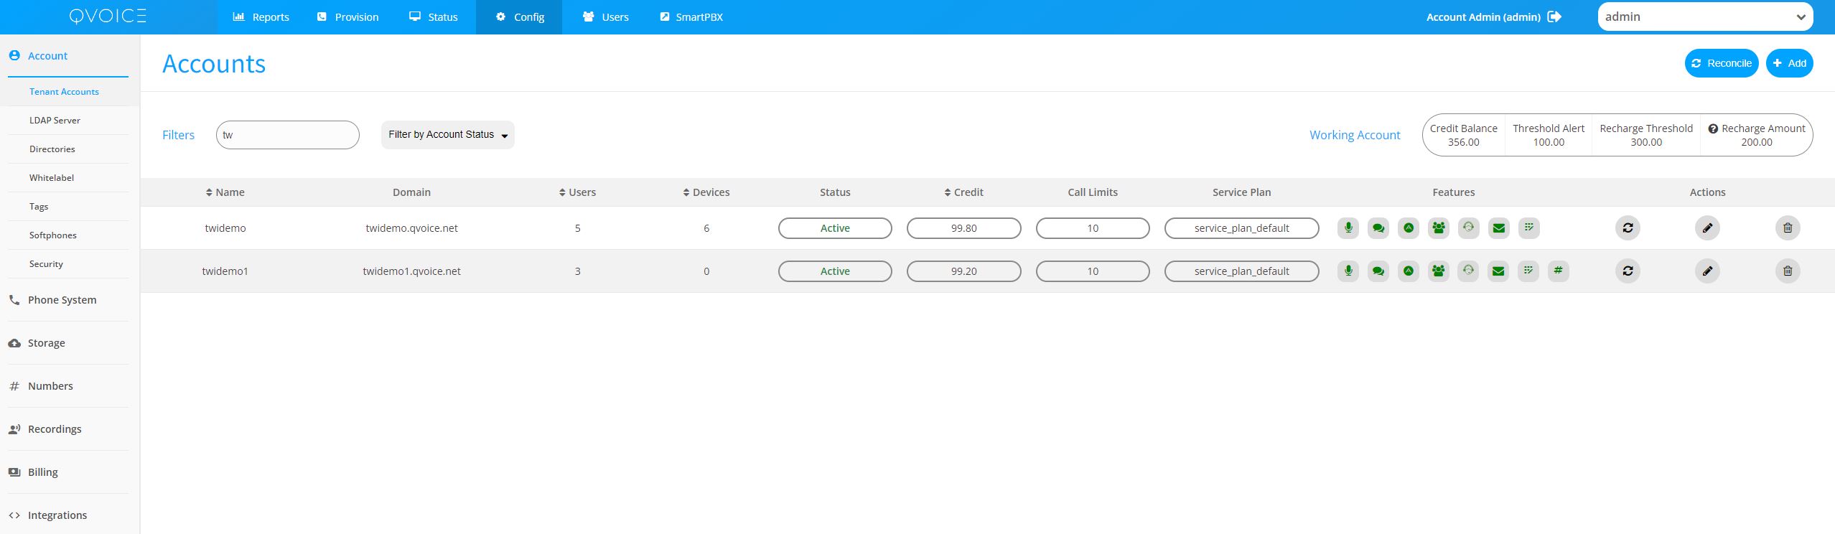Viewport: 1835px width, 534px height.
Task: Open the Users top menu
Action: click(x=605, y=17)
